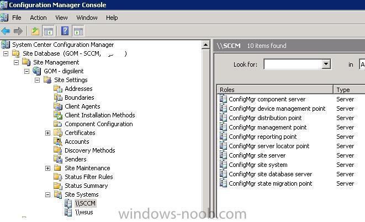Expand the Certificates node
This screenshot has height=222, width=365.
pyautogui.click(x=47, y=133)
